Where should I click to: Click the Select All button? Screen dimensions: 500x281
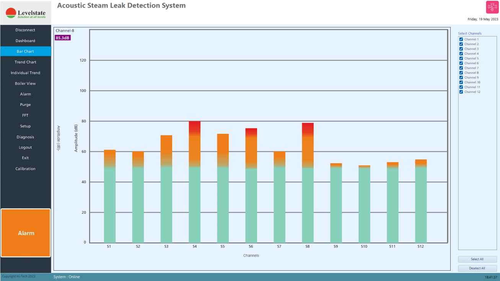[477, 259]
